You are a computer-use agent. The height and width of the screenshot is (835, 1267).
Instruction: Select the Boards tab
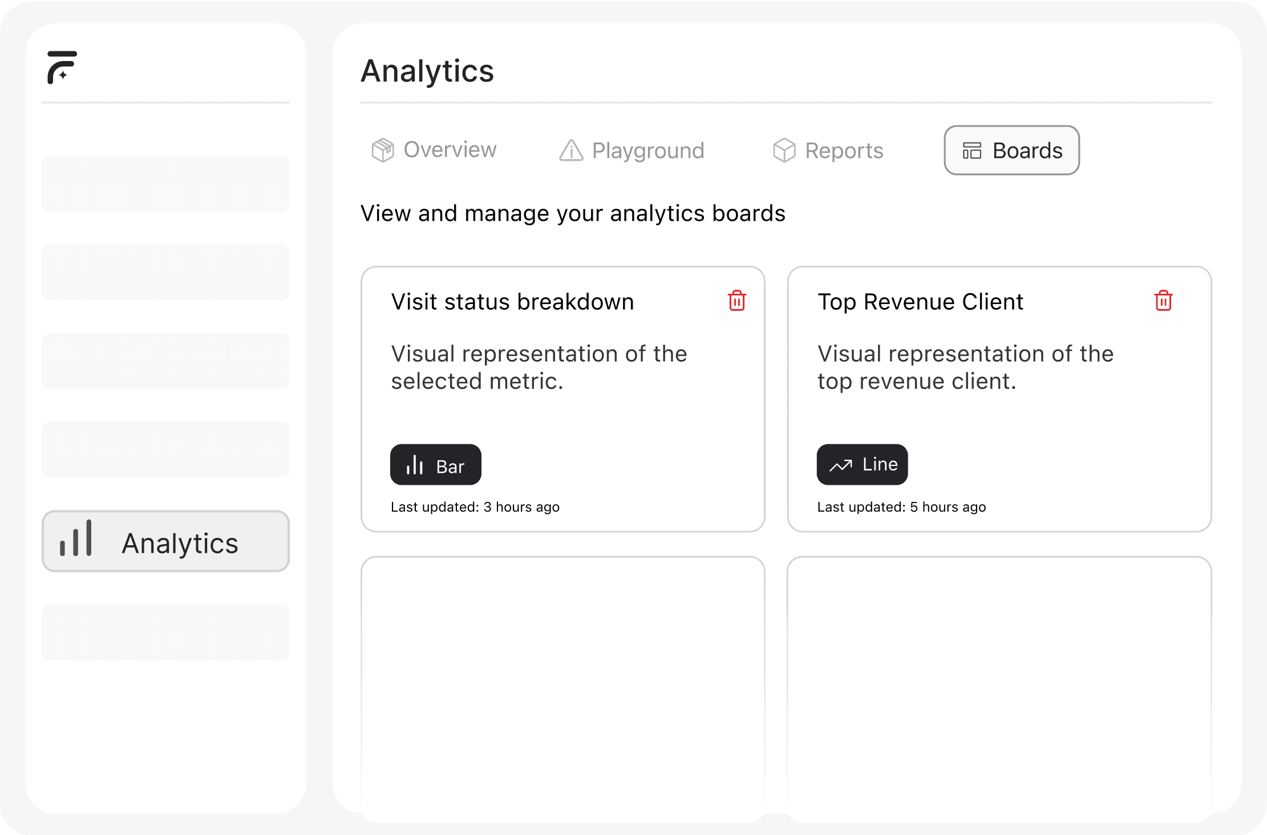1011,151
